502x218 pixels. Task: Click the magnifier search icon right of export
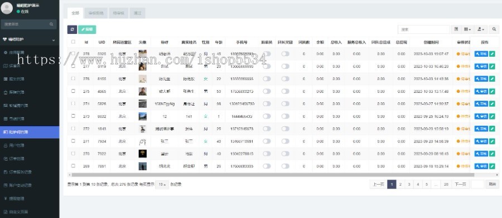point(494,29)
